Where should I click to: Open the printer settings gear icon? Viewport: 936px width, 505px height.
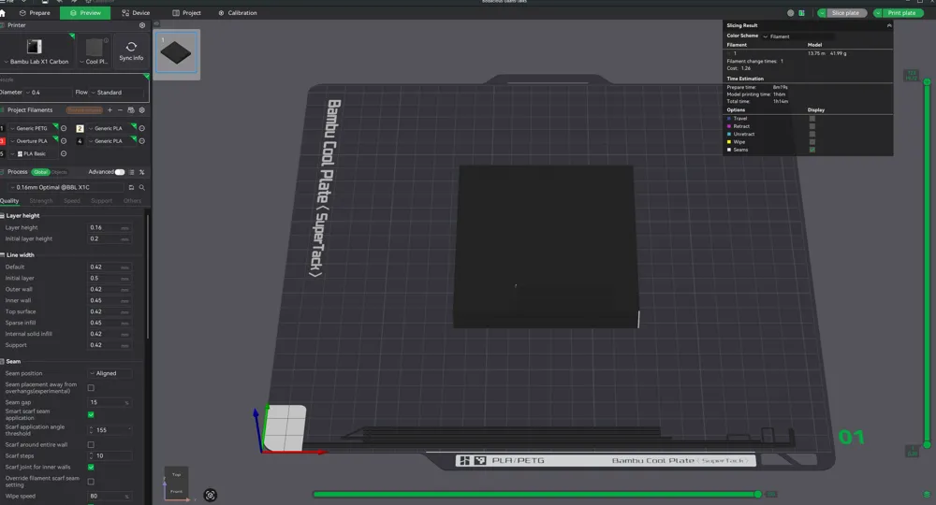[142, 25]
